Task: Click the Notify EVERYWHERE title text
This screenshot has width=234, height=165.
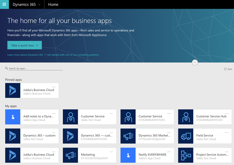Action: tap(152, 155)
